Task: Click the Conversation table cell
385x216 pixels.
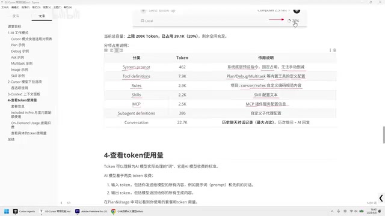Action: tap(137, 122)
